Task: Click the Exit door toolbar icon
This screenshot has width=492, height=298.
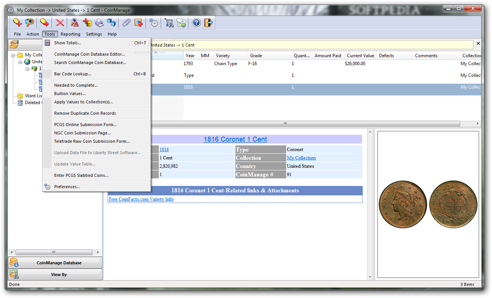Action: pos(208,23)
